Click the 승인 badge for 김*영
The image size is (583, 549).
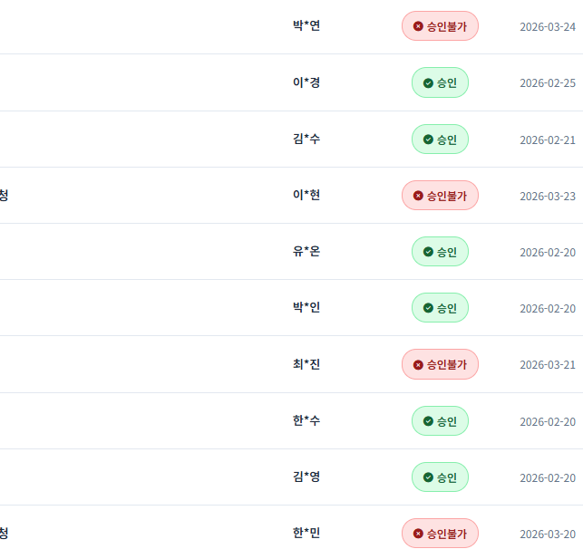[x=440, y=477]
